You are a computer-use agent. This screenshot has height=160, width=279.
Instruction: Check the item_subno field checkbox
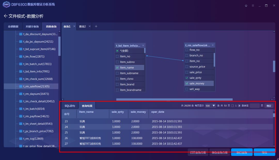pyautogui.click(x=117, y=62)
